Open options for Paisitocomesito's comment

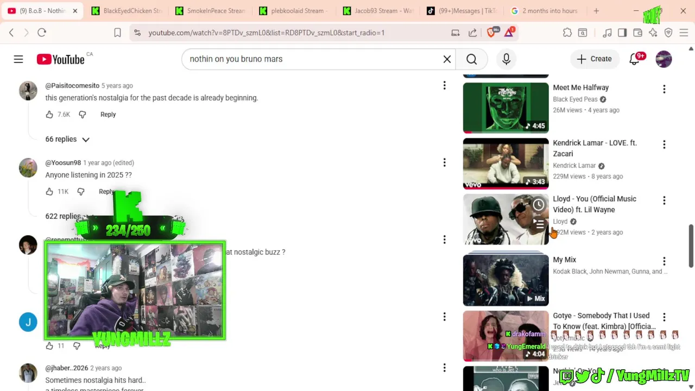444,85
